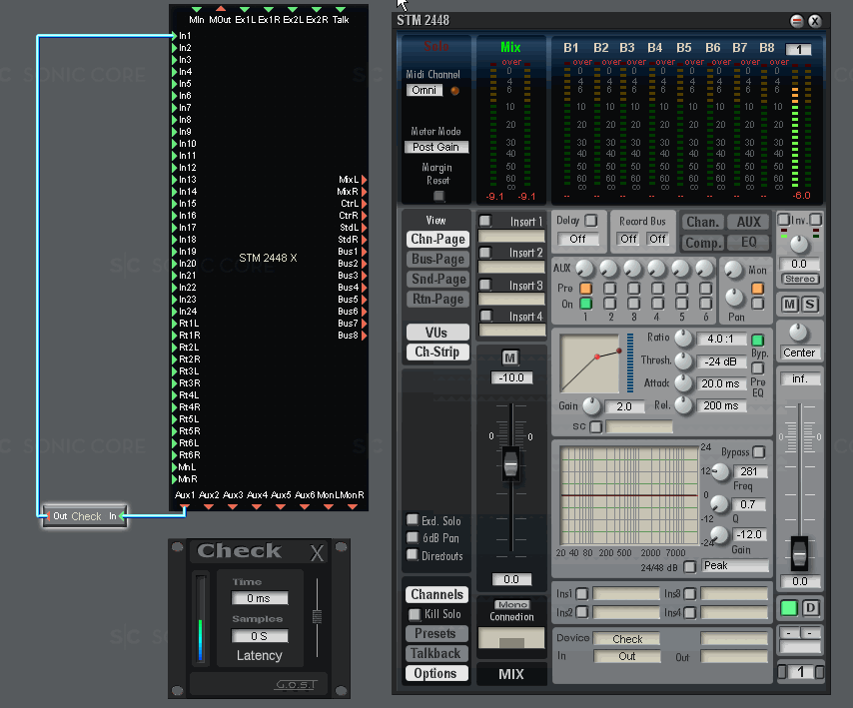The width and height of the screenshot is (853, 708).
Task: Click the Check window vertical slider
Action: coord(317,617)
